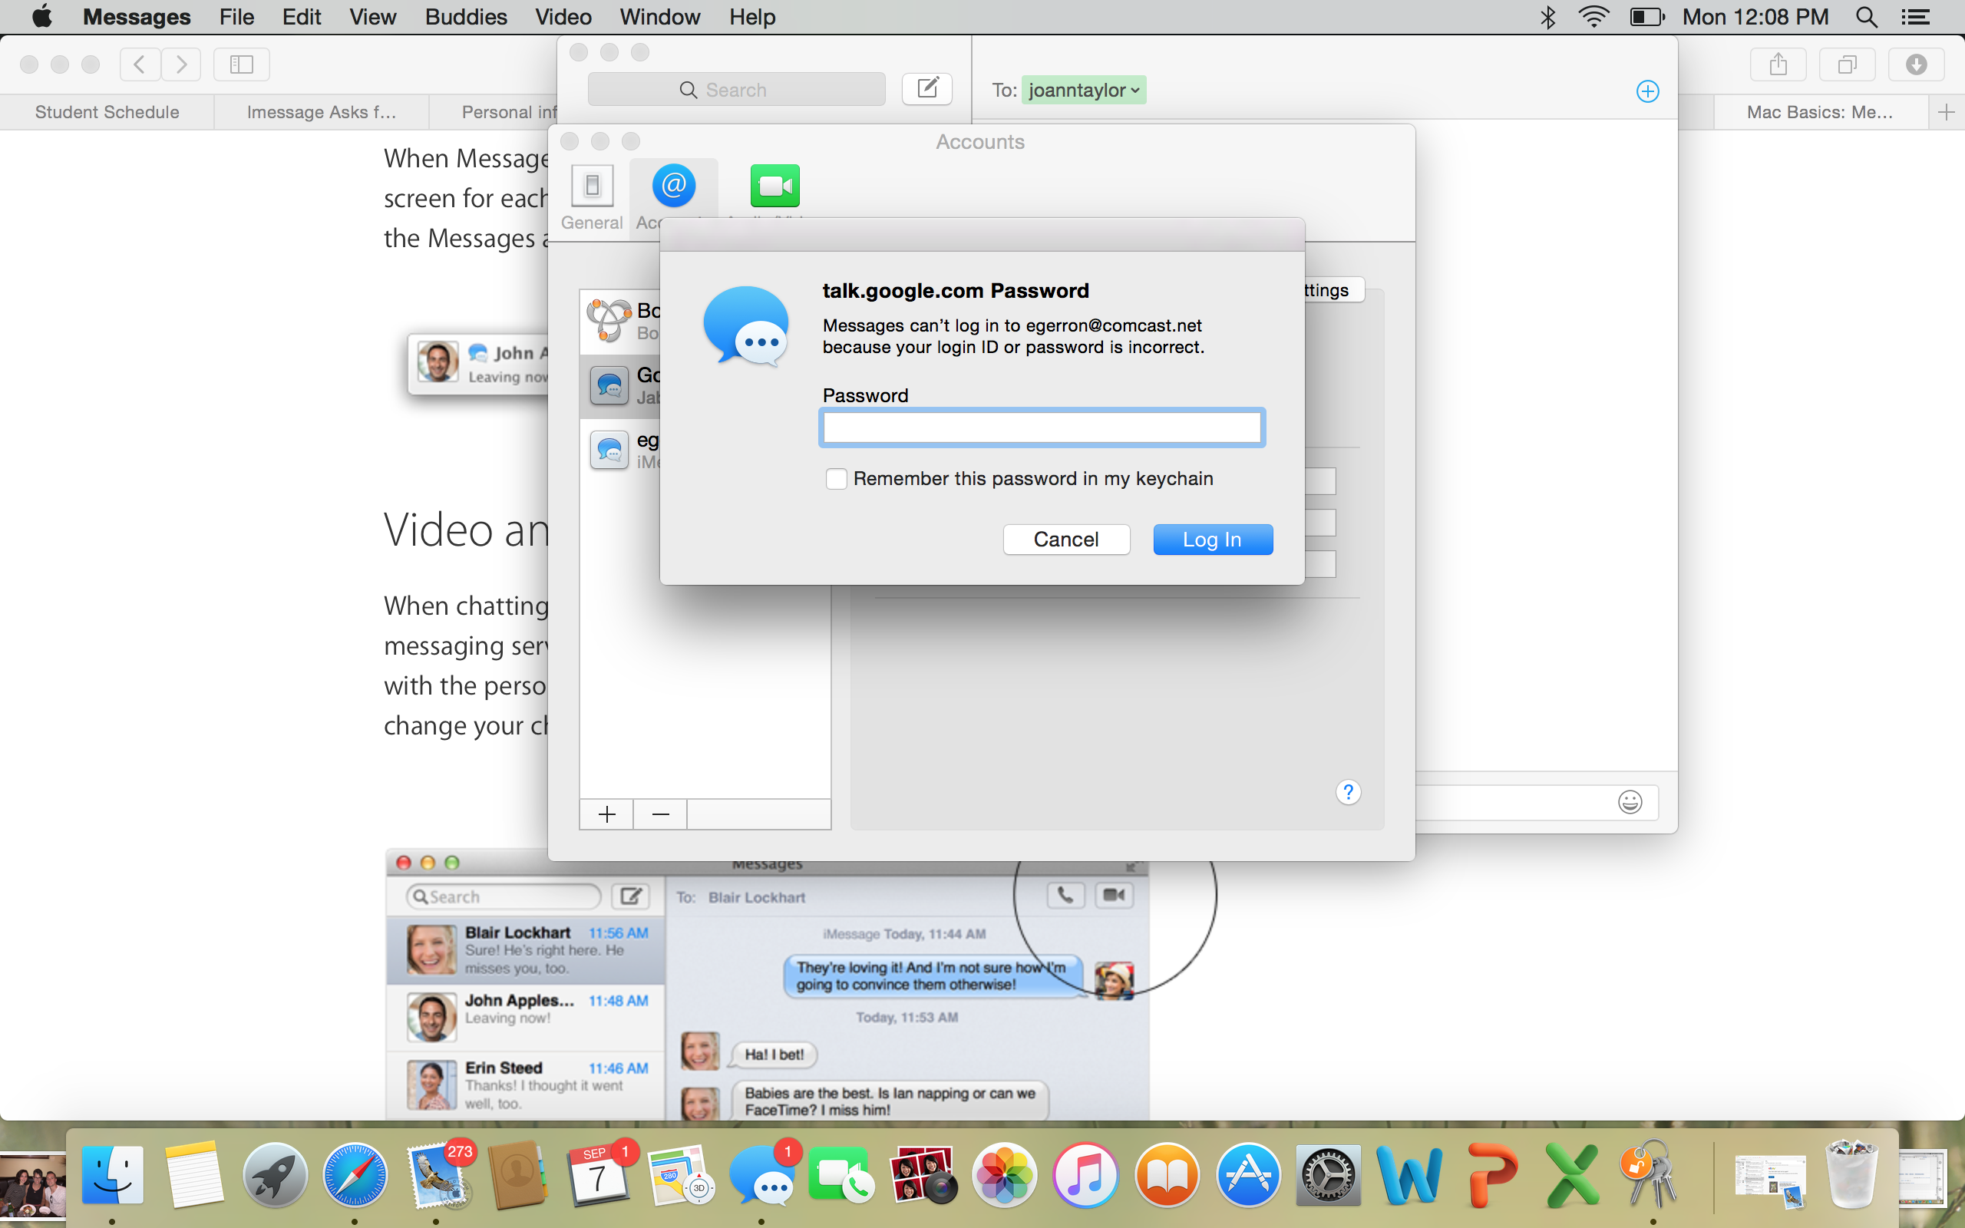Remove account with the minus button
The image size is (1965, 1228).
coord(660,814)
